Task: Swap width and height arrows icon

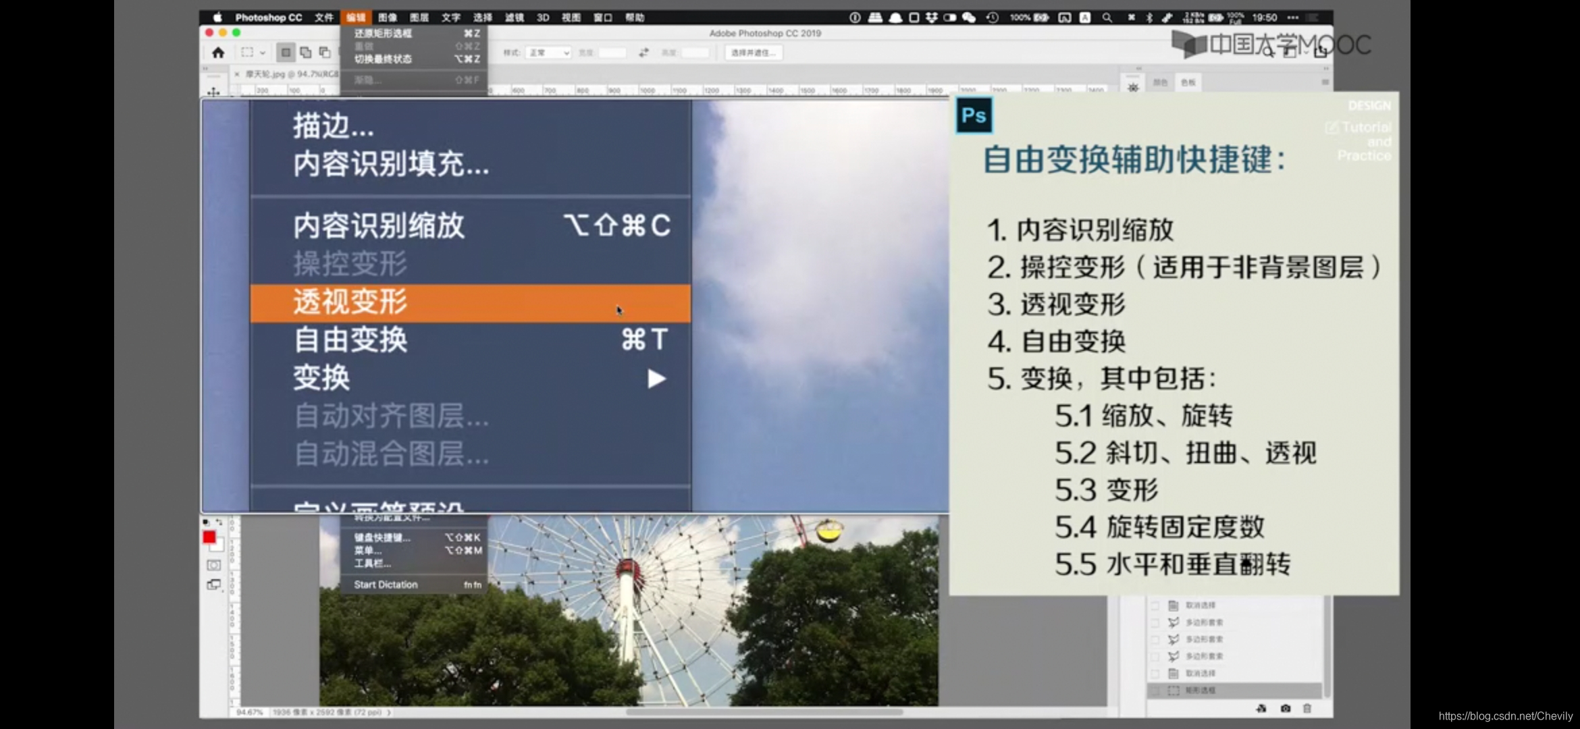Action: [x=643, y=53]
